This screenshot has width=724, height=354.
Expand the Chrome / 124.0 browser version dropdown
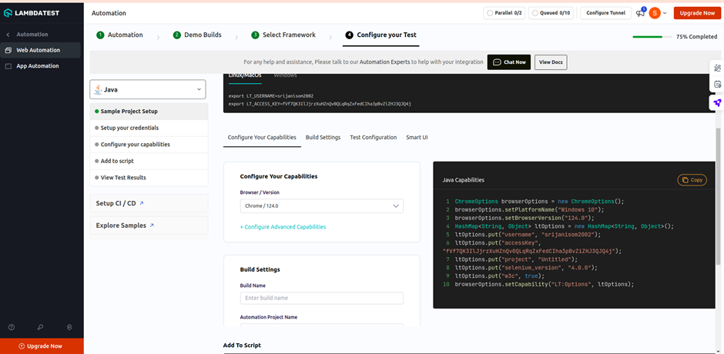click(x=321, y=205)
